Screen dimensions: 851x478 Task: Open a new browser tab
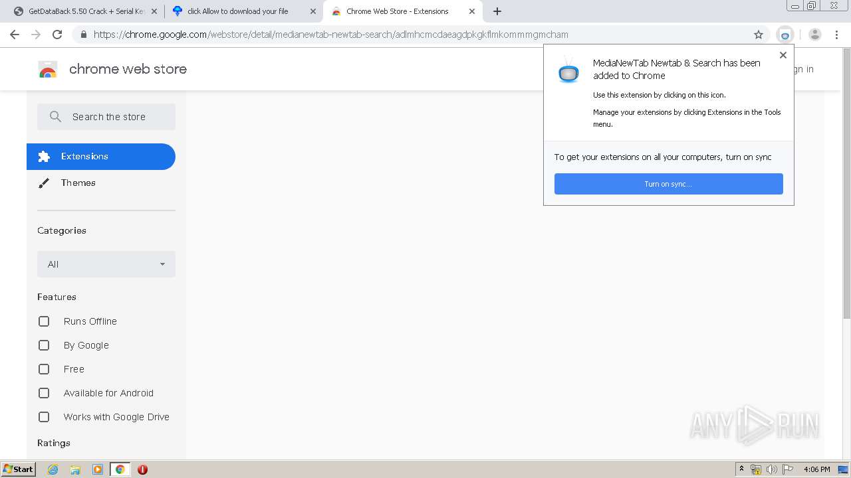point(497,11)
